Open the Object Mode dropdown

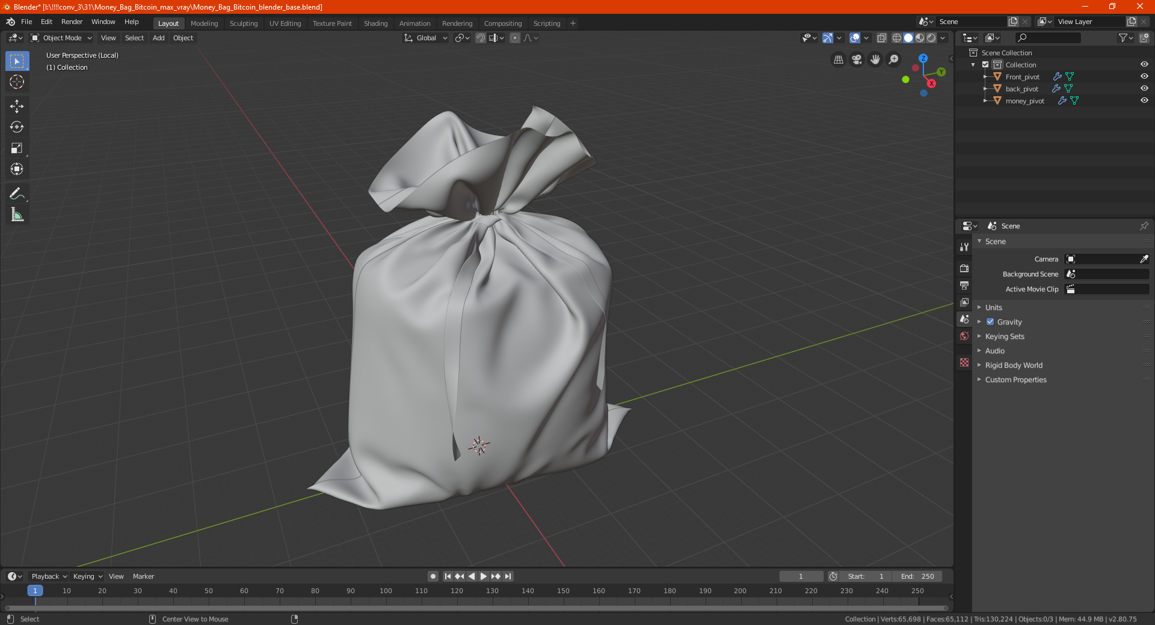point(61,38)
